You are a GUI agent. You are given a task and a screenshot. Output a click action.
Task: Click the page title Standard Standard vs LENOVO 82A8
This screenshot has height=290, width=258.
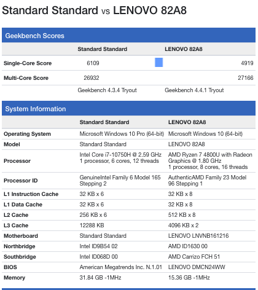[94, 10]
